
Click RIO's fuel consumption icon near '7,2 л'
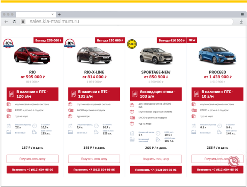pos(9,126)
